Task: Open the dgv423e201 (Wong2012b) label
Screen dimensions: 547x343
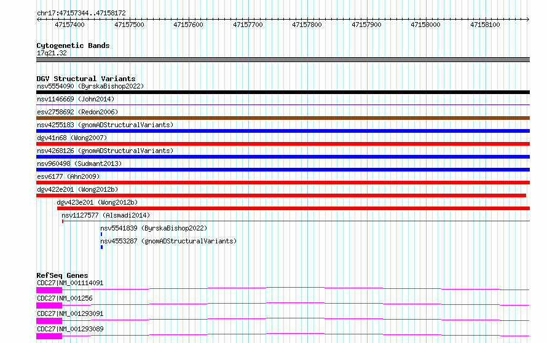Action: tap(97, 202)
